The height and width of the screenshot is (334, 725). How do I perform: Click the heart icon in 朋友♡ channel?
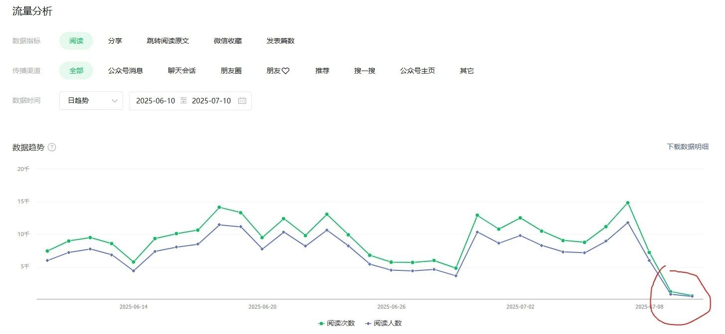[x=286, y=71]
